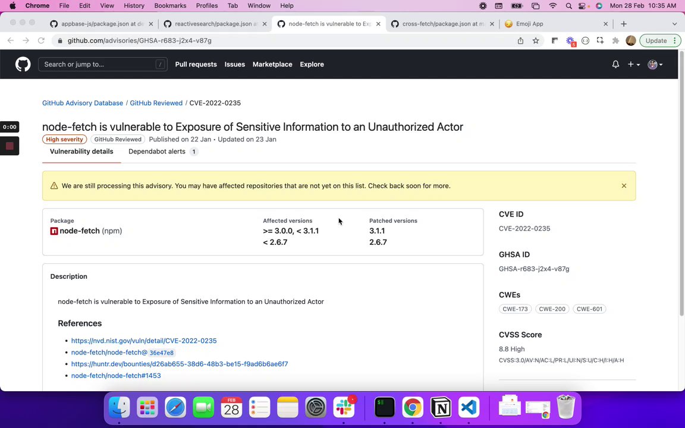Open the View menu

[106, 6]
